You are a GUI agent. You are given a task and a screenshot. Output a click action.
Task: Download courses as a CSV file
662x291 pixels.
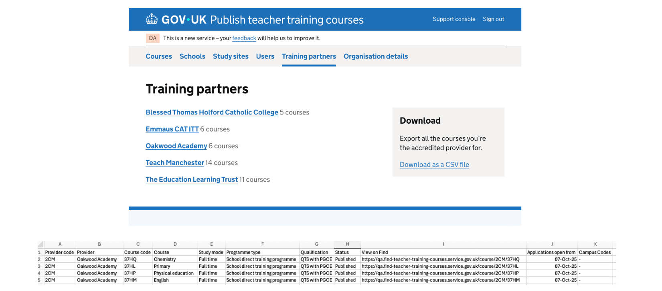coord(434,165)
